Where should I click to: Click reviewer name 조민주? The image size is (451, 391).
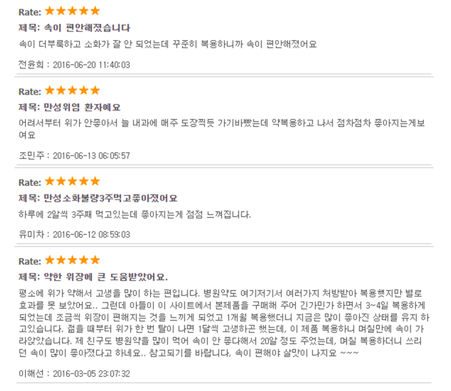32,155
